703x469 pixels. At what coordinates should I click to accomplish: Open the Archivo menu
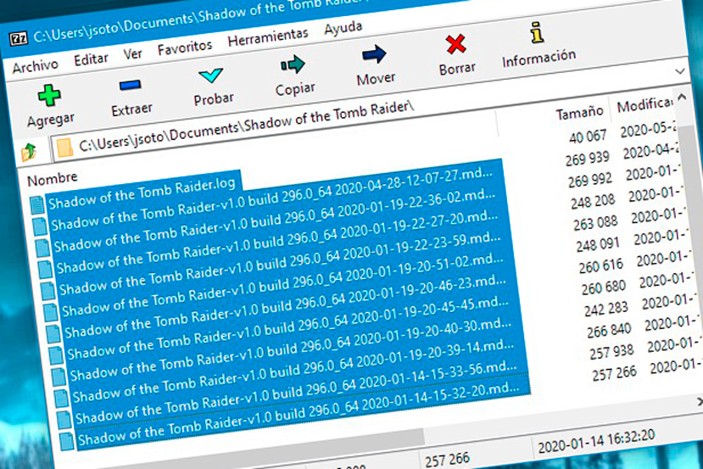(x=35, y=65)
